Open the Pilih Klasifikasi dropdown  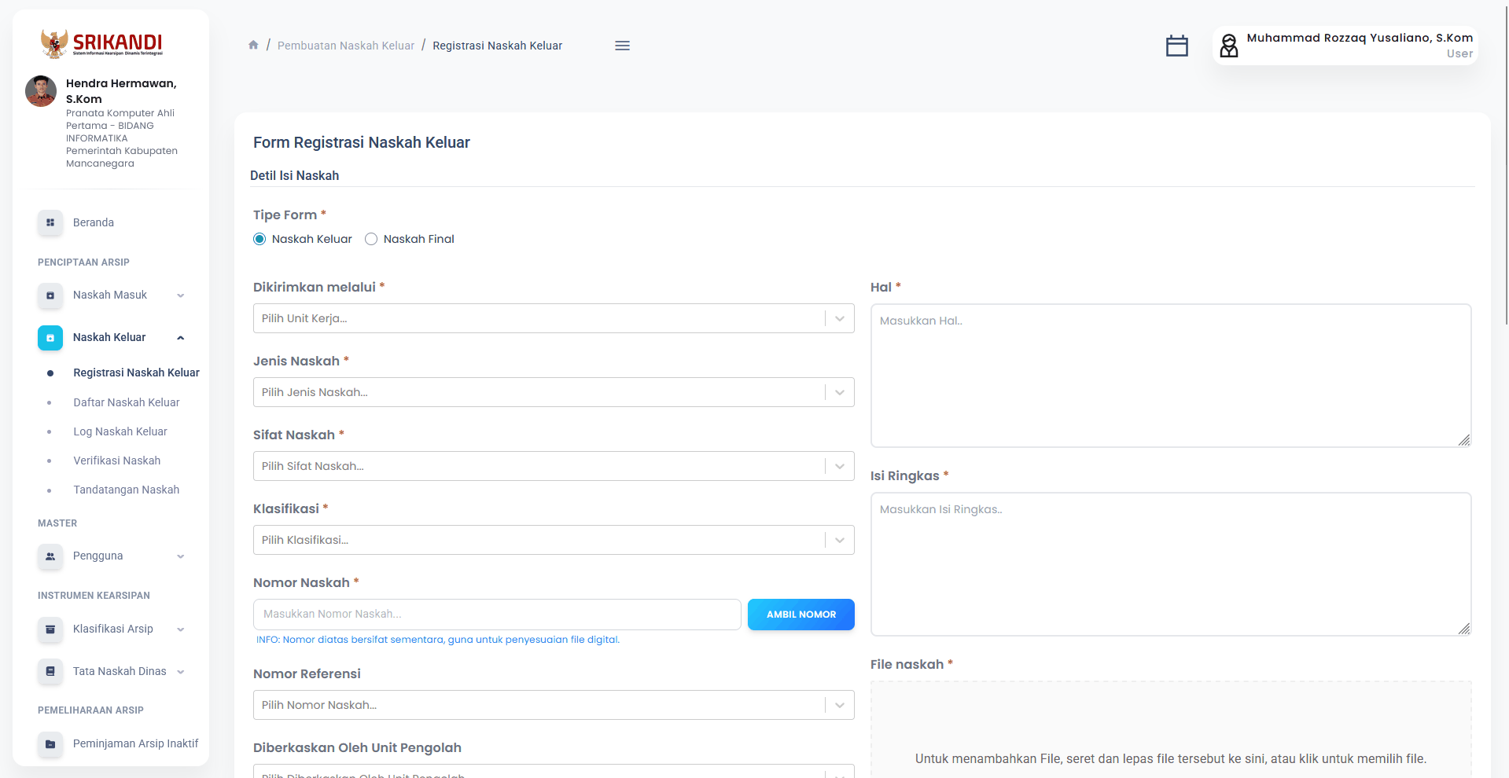554,540
